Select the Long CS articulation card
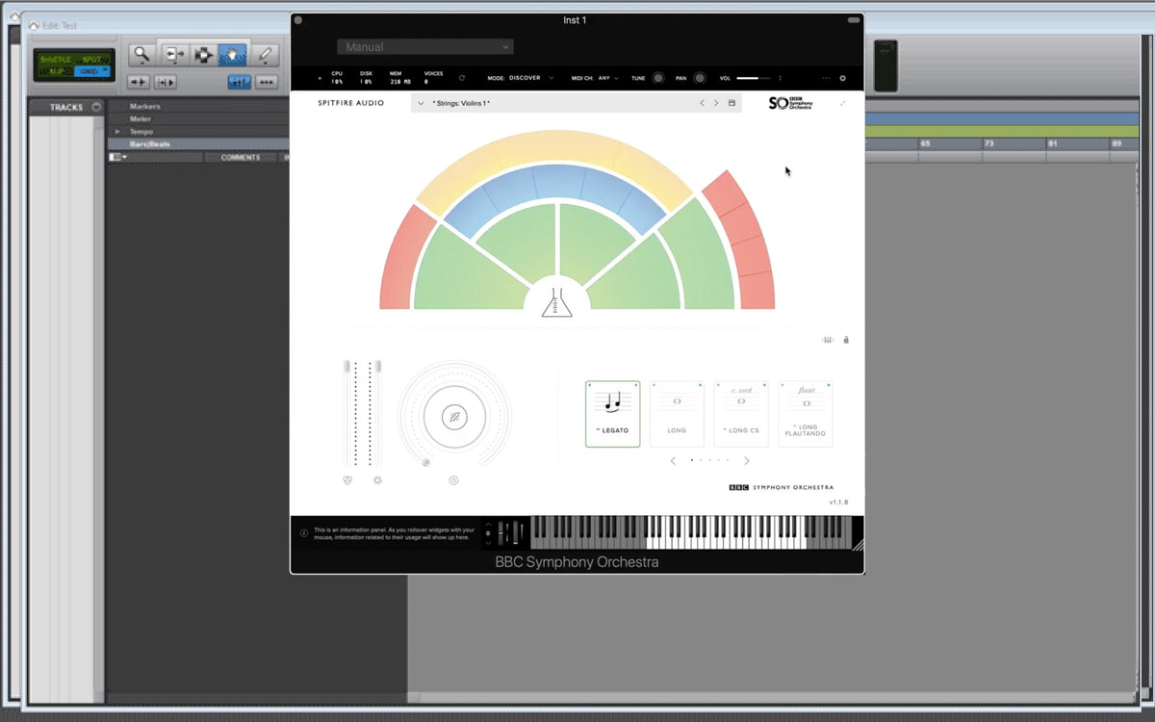The width and height of the screenshot is (1155, 722). pyautogui.click(x=741, y=414)
